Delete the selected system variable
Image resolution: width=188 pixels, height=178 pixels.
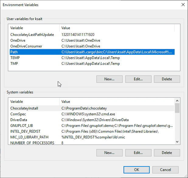pyautogui.click(x=167, y=153)
